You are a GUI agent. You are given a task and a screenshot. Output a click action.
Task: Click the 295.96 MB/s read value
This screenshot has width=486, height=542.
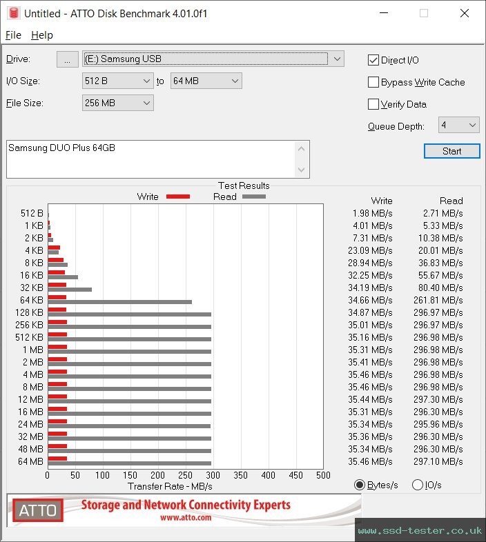(438, 424)
